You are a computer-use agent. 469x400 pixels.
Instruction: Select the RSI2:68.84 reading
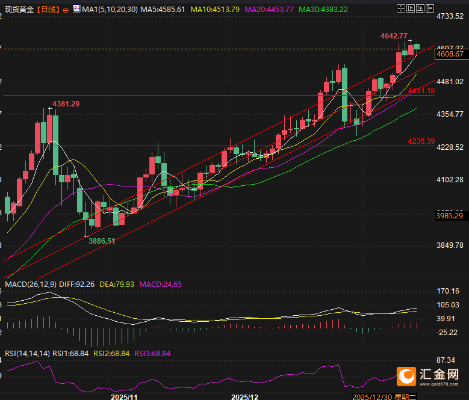pyautogui.click(x=111, y=354)
